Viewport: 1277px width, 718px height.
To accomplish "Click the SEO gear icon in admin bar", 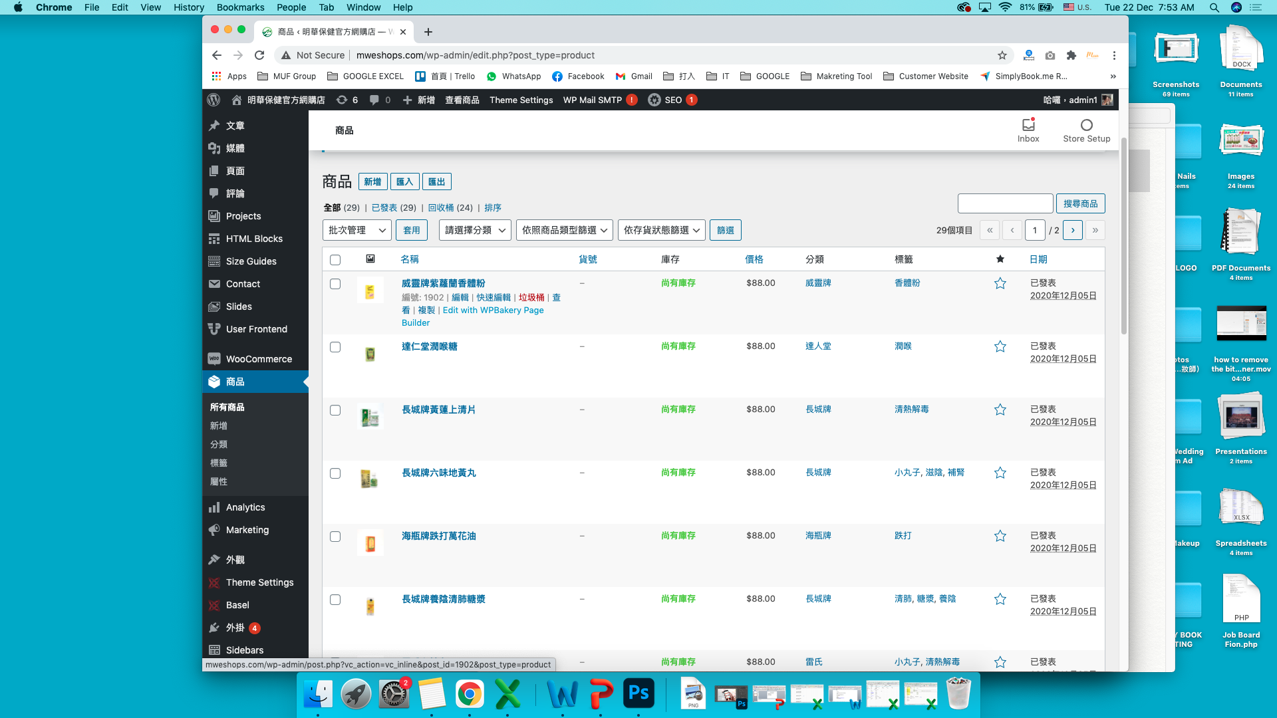I will pos(654,100).
